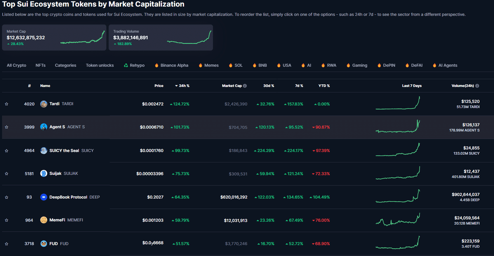Click the Market Cap info icon
494x256 pixels.
point(245,86)
